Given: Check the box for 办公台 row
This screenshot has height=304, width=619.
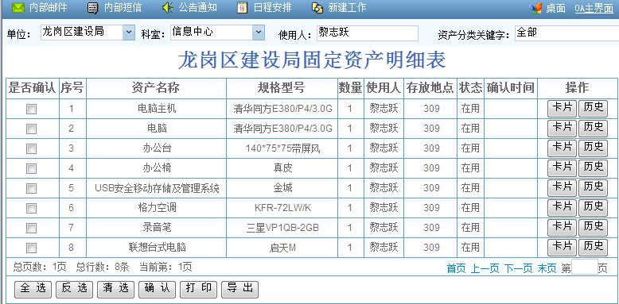Looking at the screenshot, I should 31,149.
